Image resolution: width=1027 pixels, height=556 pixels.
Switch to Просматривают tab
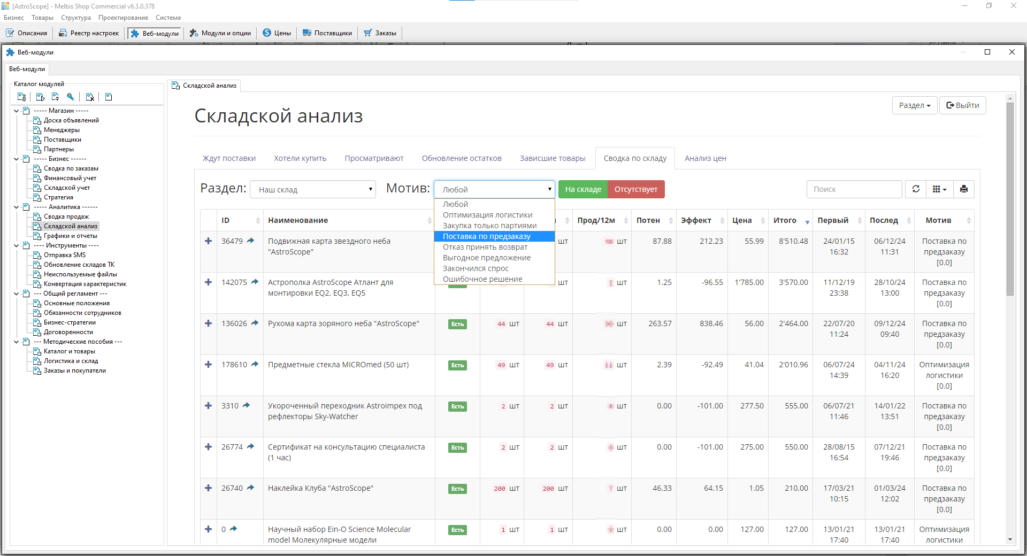[x=374, y=158]
